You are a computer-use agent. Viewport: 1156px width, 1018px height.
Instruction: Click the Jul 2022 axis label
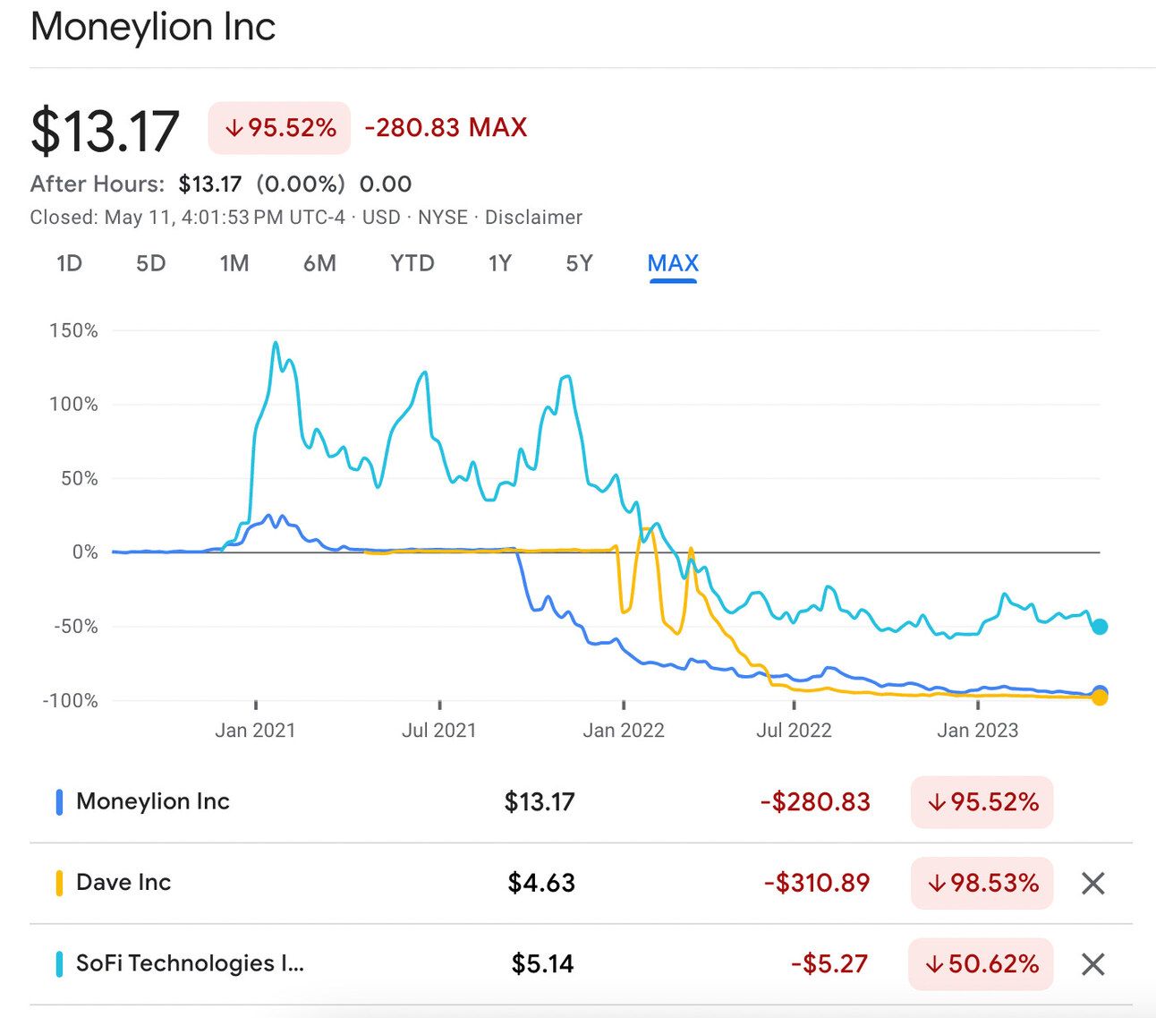click(x=794, y=731)
